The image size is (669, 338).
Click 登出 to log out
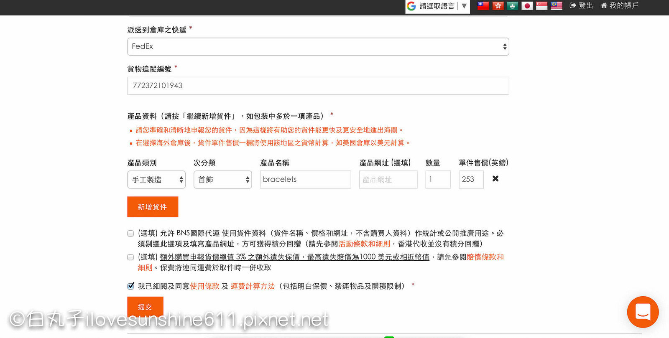(581, 6)
